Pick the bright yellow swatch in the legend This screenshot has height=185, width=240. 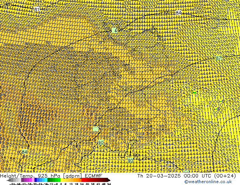tap(62, 180)
